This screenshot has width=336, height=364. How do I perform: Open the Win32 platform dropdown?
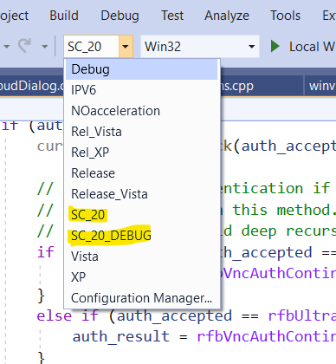tap(200, 47)
